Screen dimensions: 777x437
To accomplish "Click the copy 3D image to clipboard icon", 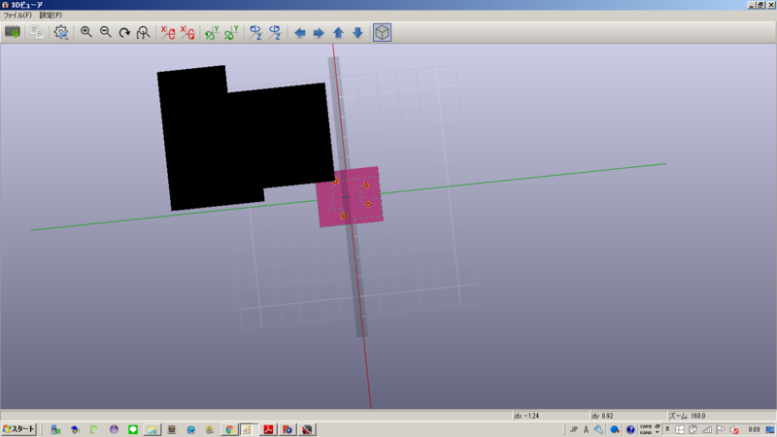I will point(36,33).
